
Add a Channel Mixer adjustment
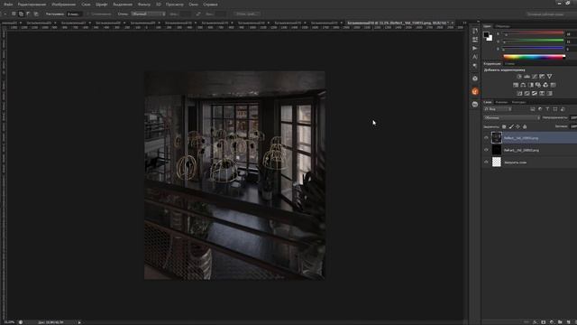(545, 85)
